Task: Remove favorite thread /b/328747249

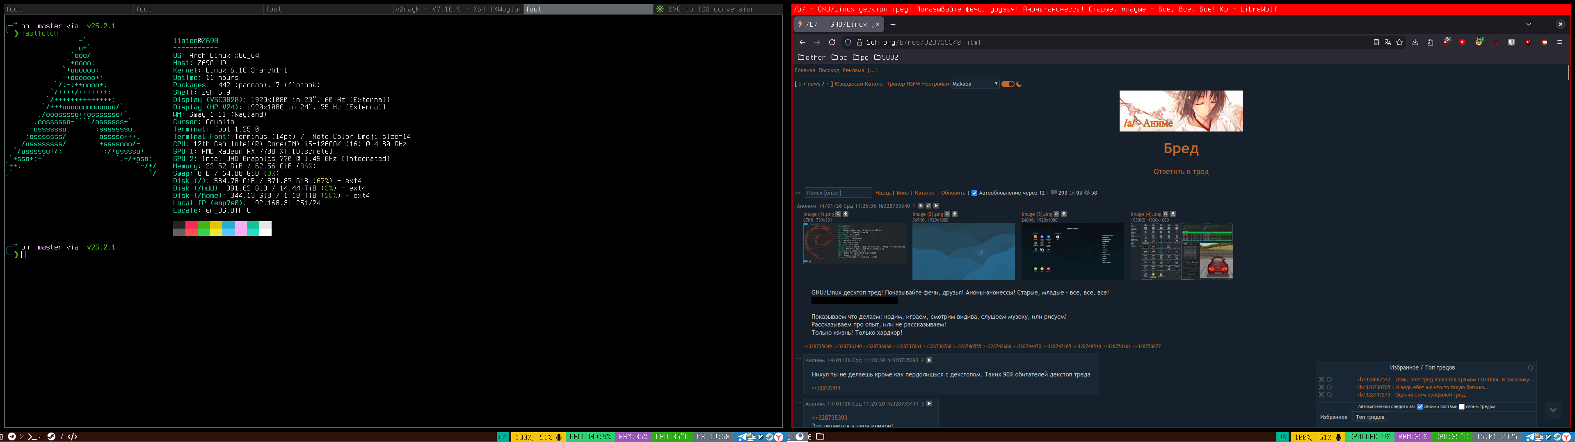Action: 1321,395
